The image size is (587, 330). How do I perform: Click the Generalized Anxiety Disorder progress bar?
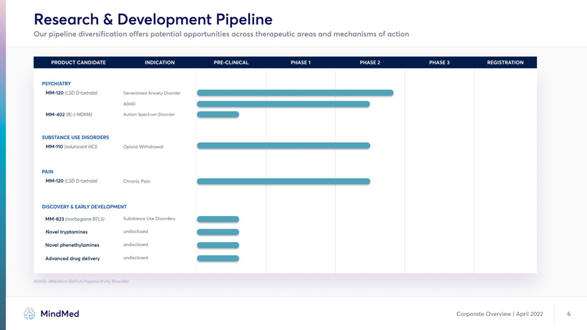click(295, 93)
